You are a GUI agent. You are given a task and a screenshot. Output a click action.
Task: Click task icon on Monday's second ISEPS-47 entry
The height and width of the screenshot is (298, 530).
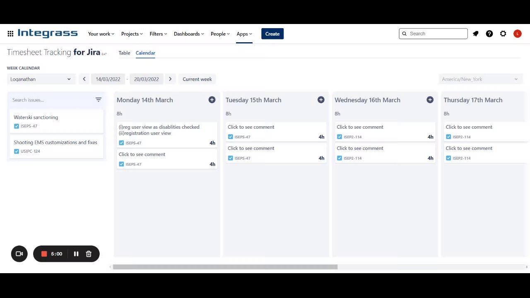[121, 164]
